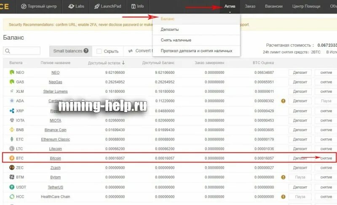The image size is (337, 205).
Task: Click the warning icon in ADA row
Action: (283, 101)
